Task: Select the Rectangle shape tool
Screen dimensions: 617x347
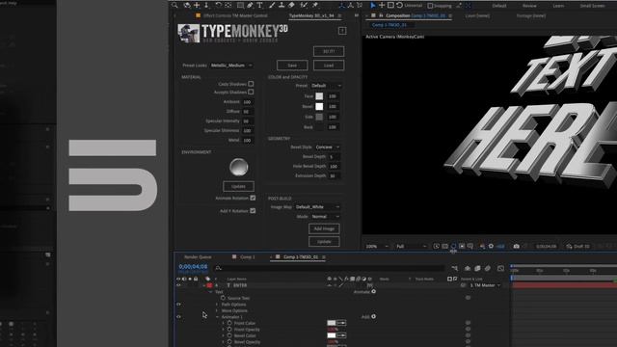Action: [240, 5]
